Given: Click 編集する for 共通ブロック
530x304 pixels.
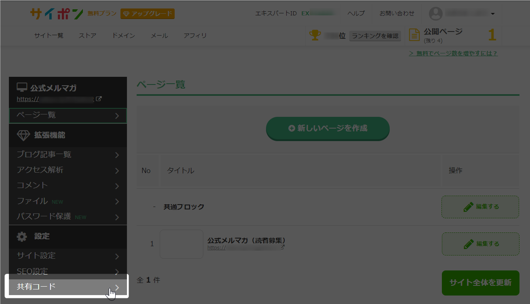Looking at the screenshot, I should pyautogui.click(x=480, y=207).
